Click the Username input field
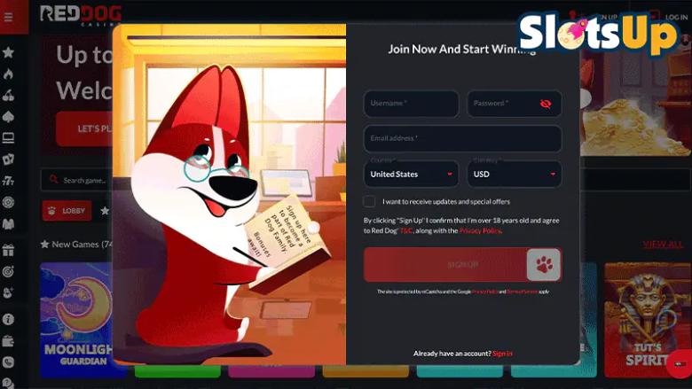Image resolution: width=692 pixels, height=389 pixels. click(x=411, y=104)
